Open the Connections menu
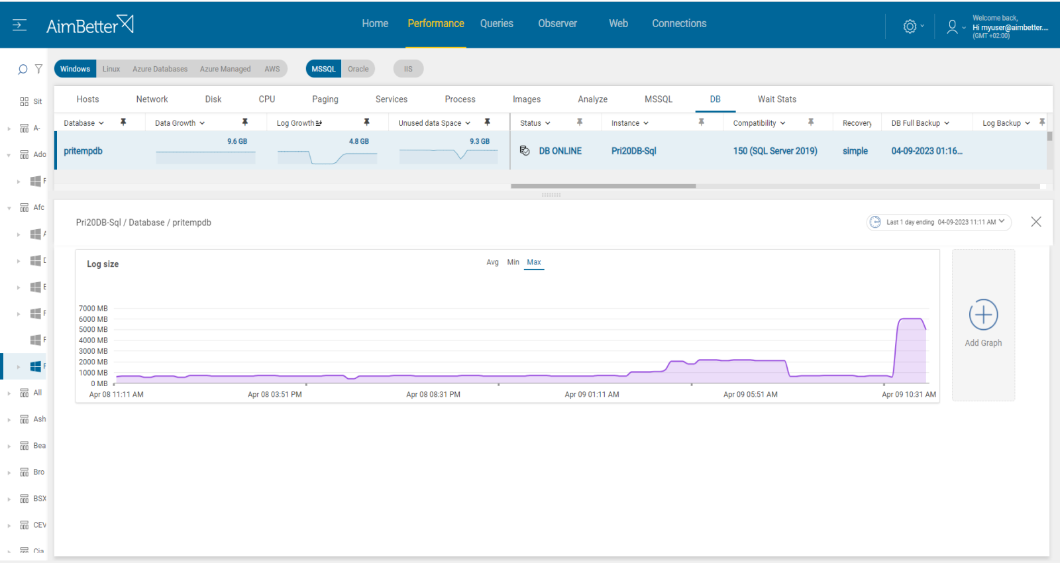Image resolution: width=1060 pixels, height=563 pixels. [679, 23]
